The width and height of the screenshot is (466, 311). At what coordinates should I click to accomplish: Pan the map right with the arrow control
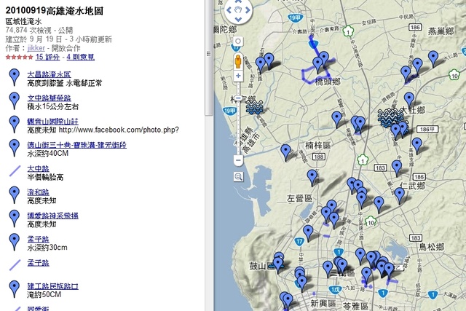tap(248, 10)
